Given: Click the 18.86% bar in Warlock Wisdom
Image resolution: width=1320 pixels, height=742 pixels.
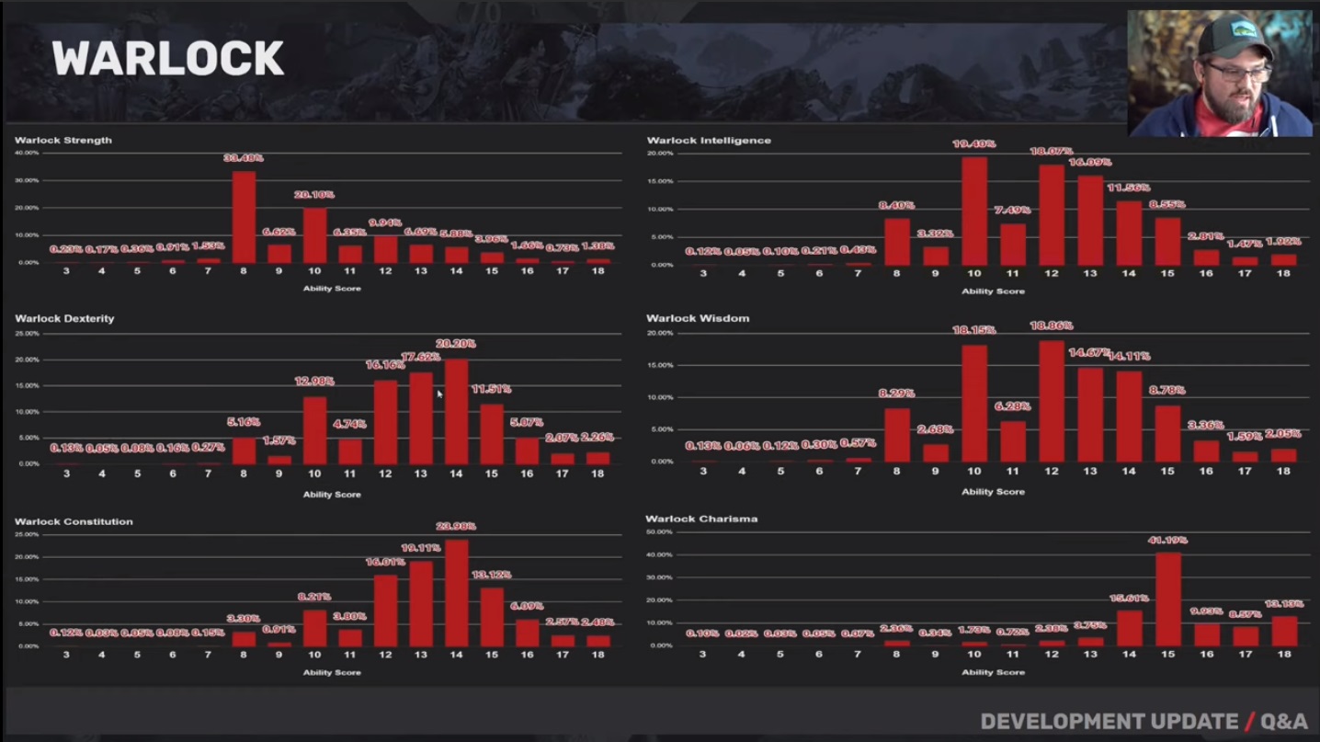Looking at the screenshot, I should point(1052,402).
